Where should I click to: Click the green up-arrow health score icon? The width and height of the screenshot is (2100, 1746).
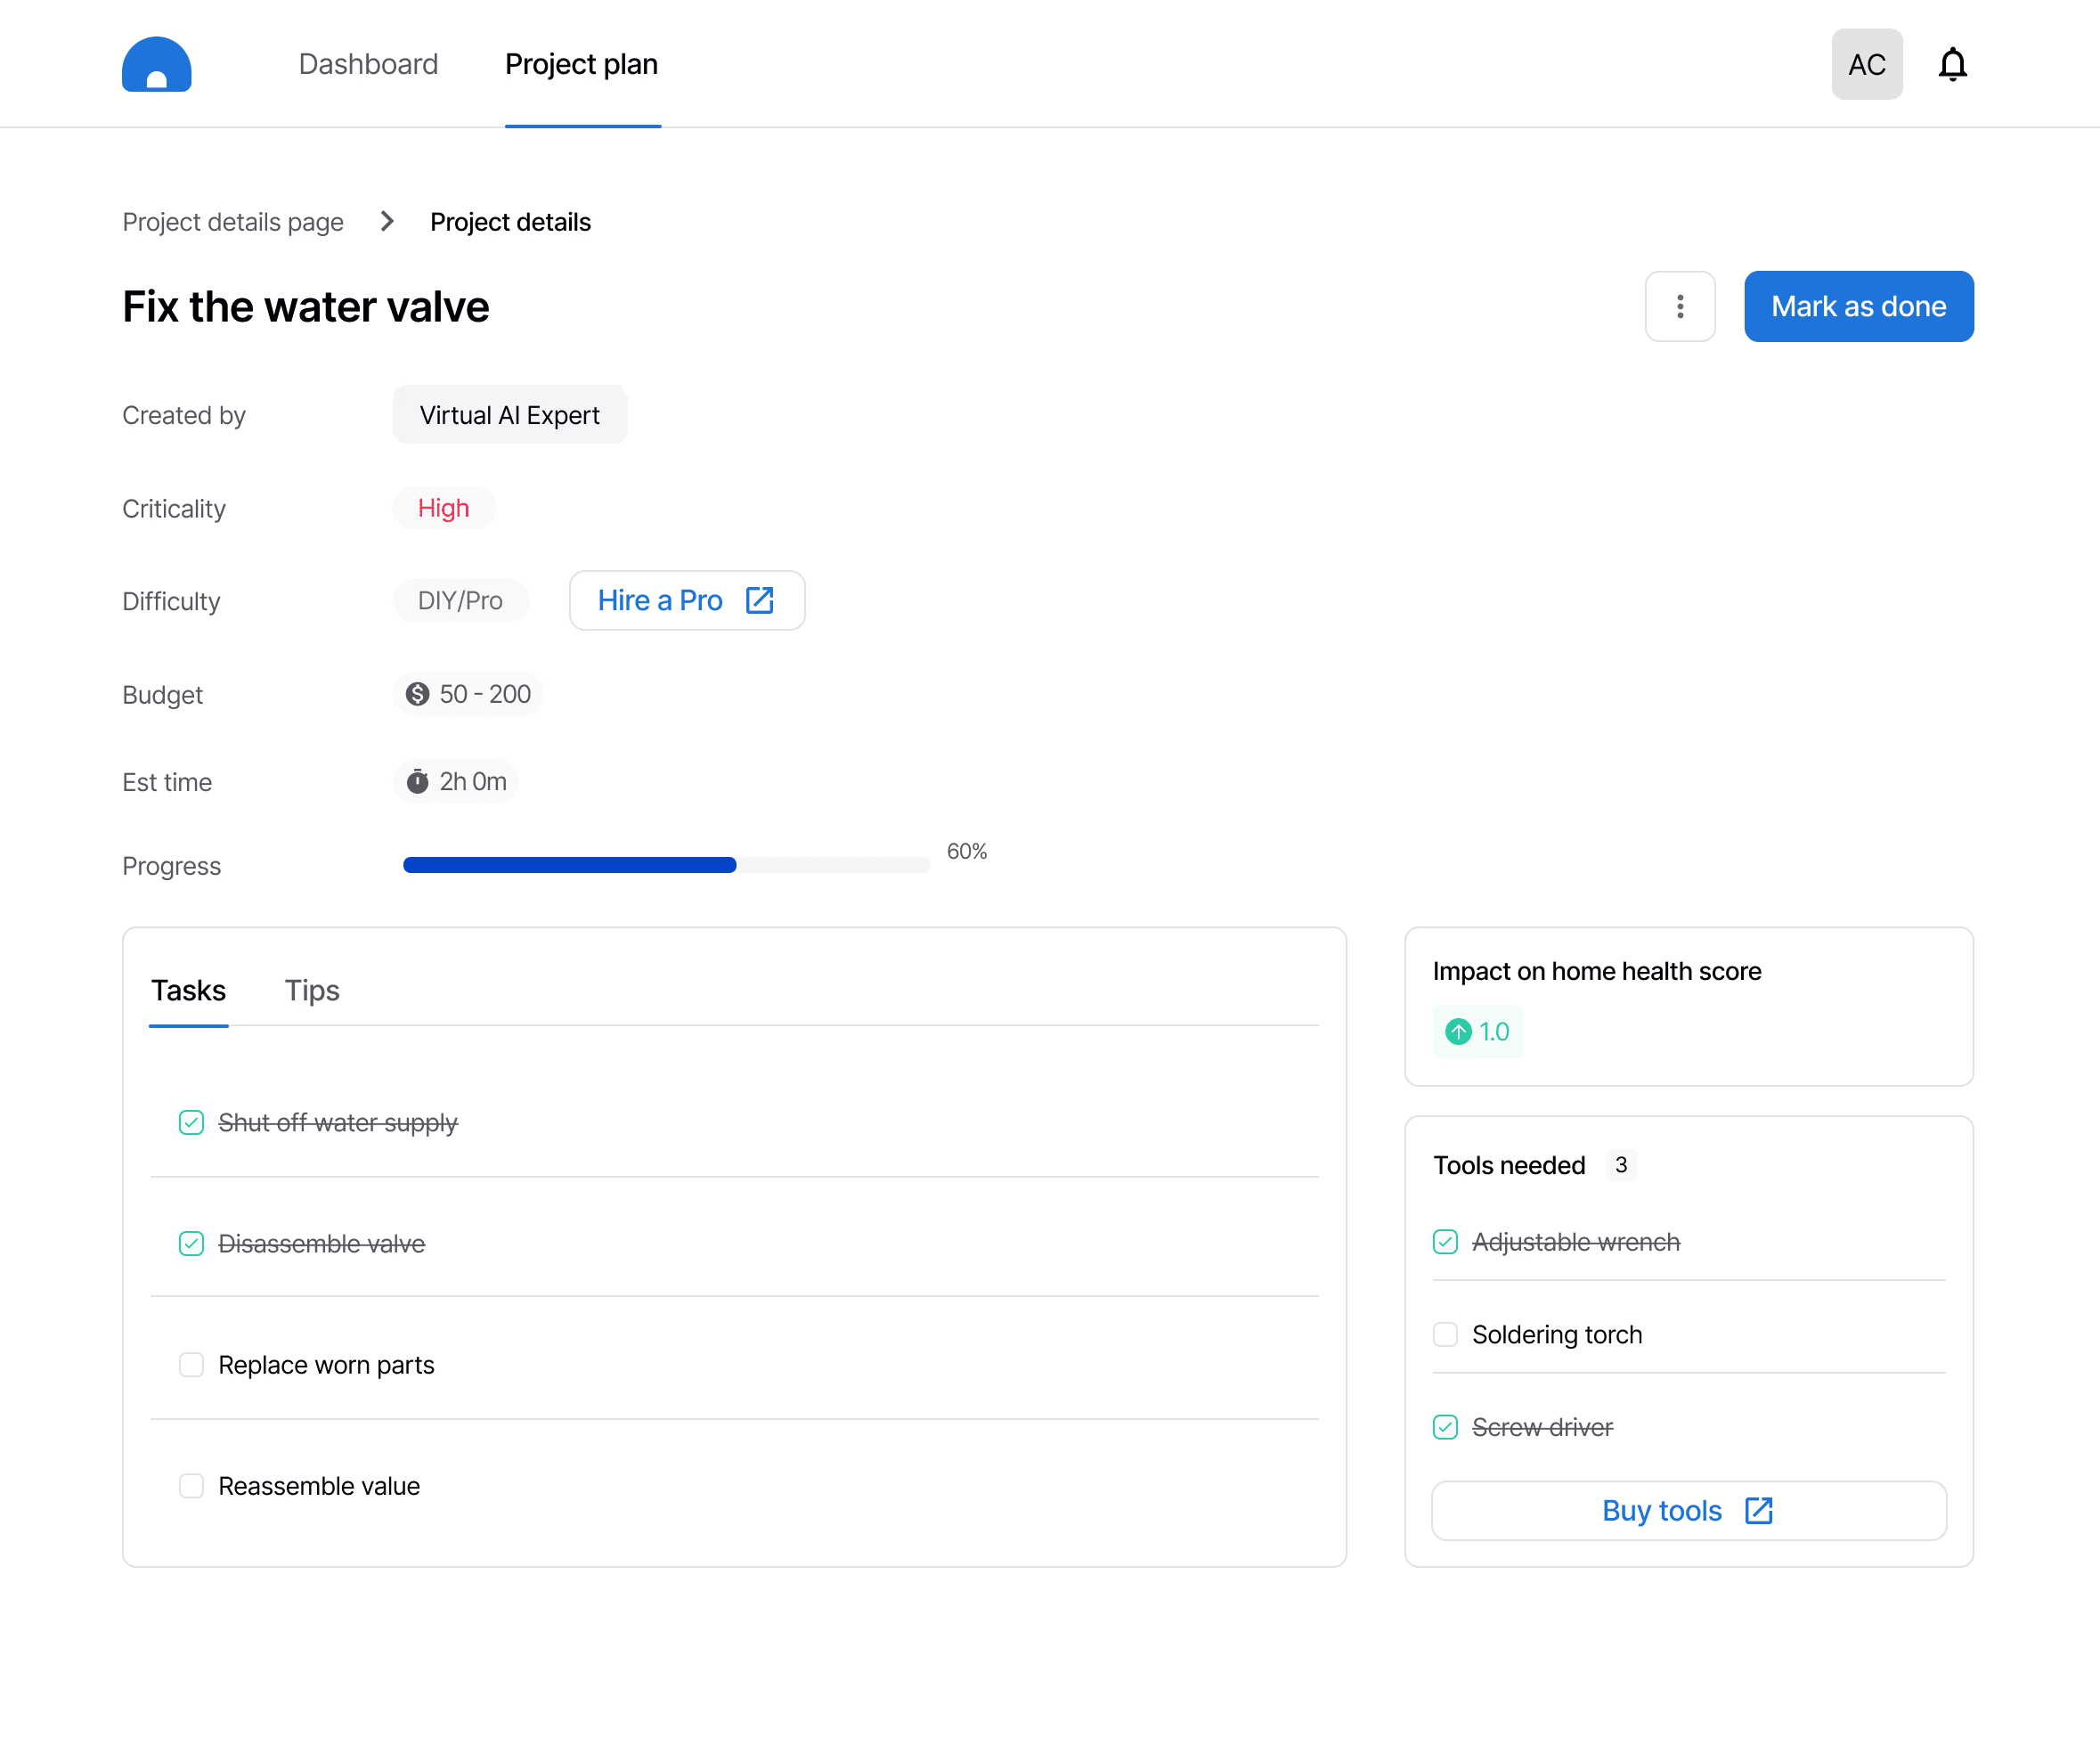pos(1458,1031)
